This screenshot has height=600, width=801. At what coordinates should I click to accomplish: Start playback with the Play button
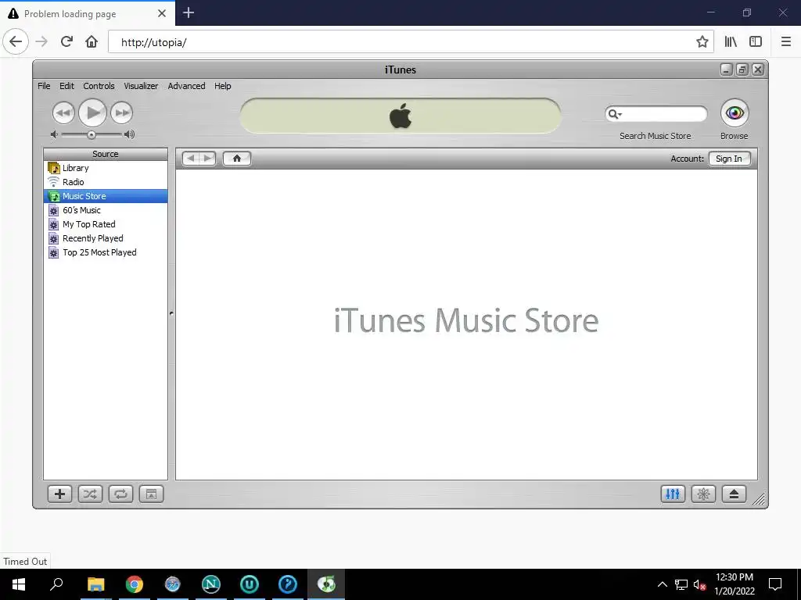point(92,112)
